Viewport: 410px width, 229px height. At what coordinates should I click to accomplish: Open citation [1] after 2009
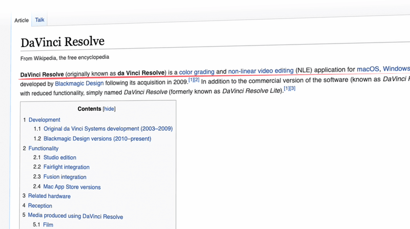tap(191, 80)
